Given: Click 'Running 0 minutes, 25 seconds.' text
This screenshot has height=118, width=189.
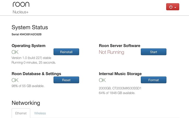Looking at the screenshot, I should click(34, 62).
